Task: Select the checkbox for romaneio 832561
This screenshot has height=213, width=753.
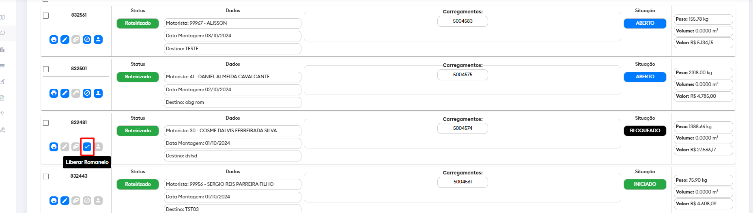Action: (46, 15)
